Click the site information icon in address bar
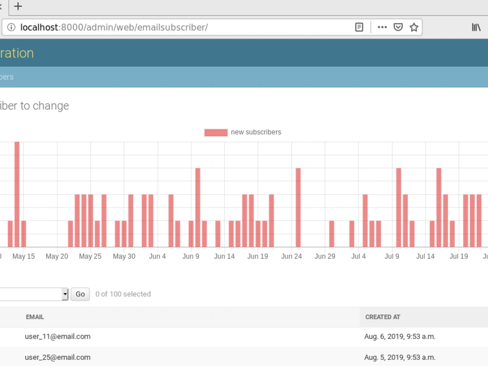488x366 pixels. [11, 27]
